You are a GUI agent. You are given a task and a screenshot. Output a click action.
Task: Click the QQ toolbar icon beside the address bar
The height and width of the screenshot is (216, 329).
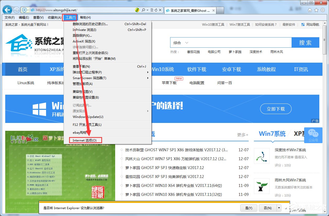137,10
